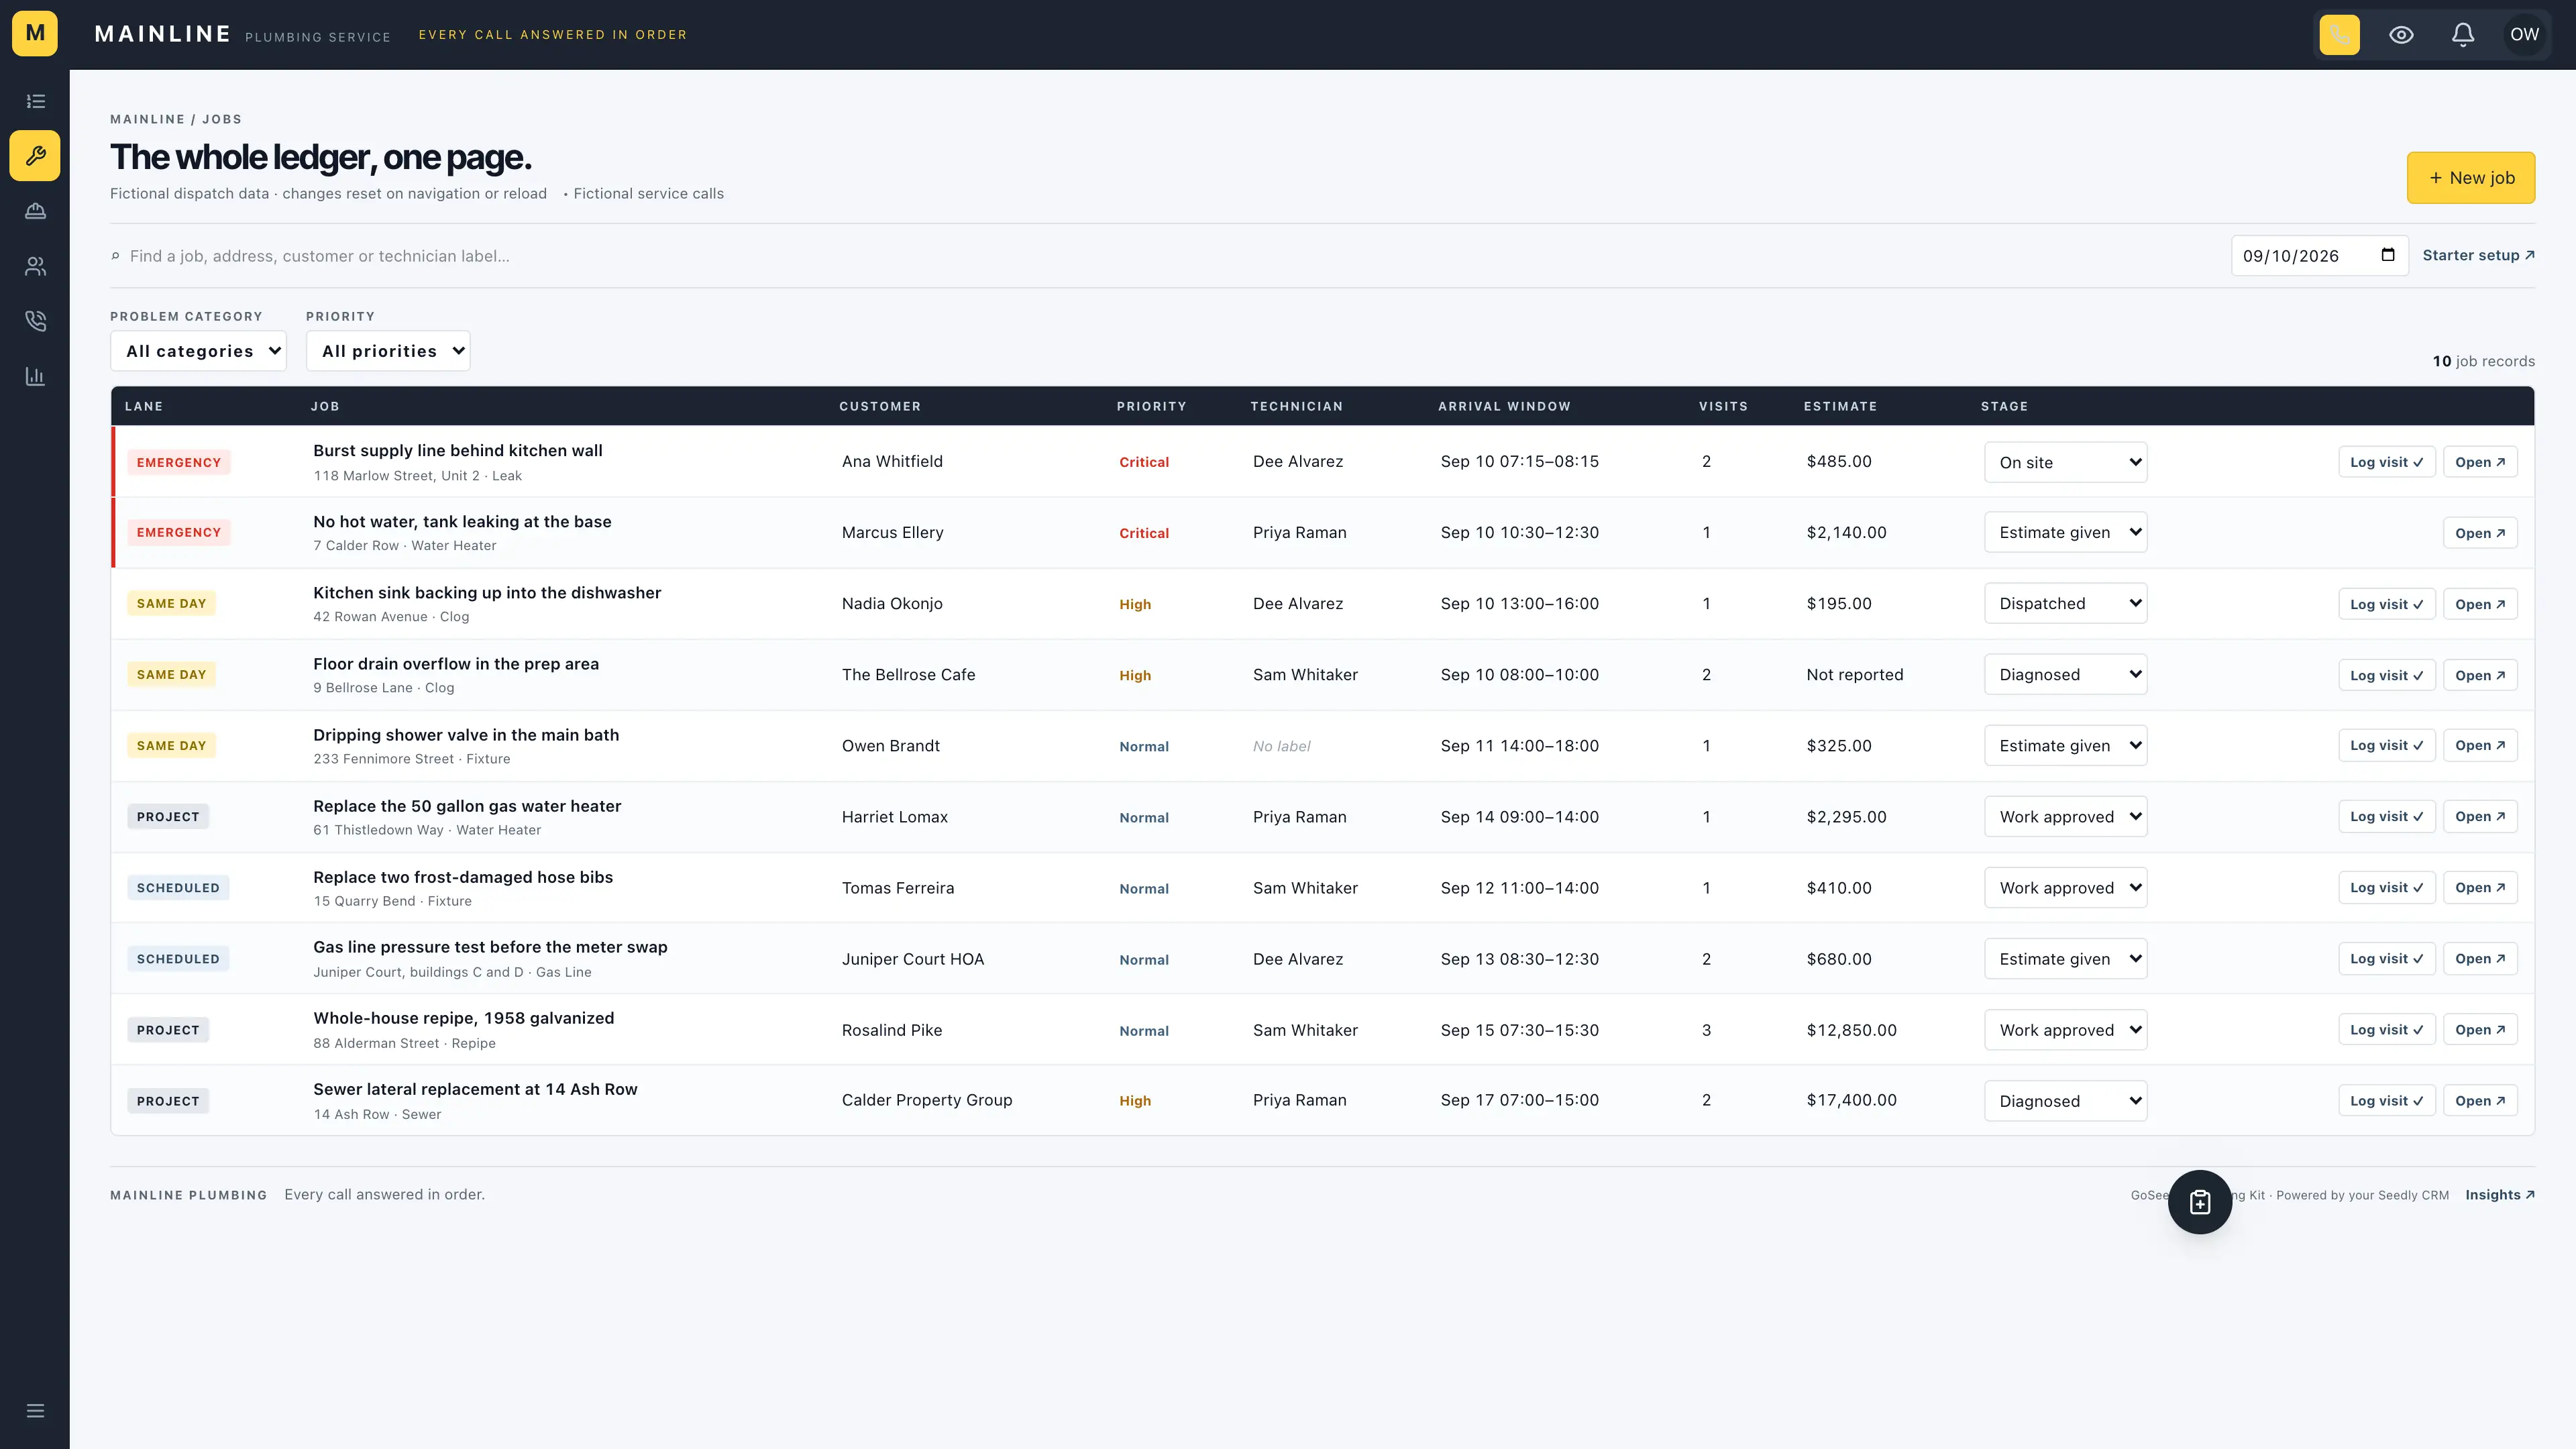Open the OW user avatar menu
Screen dimensions: 2576x1449
2524,34
